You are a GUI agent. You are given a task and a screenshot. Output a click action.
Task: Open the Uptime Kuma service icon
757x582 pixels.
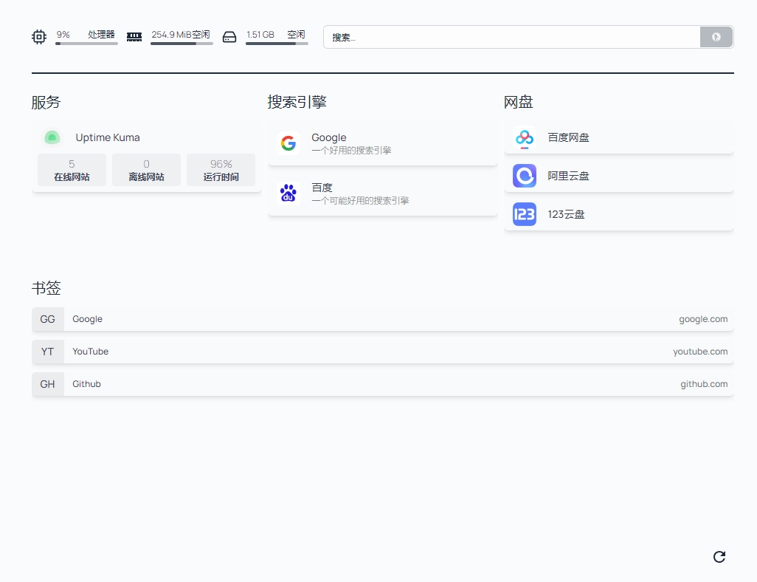coord(52,137)
